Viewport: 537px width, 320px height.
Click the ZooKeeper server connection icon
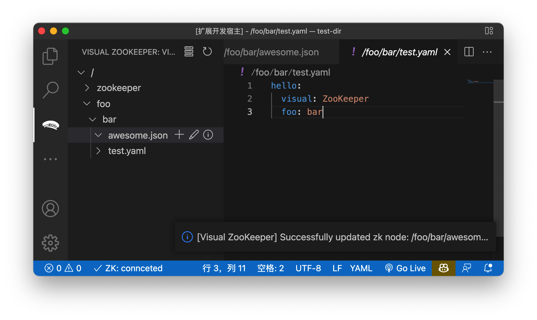click(189, 51)
